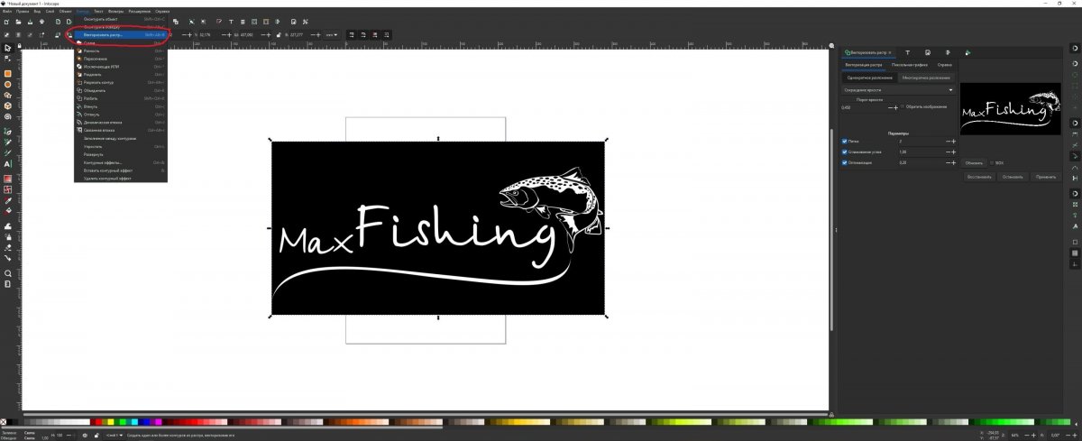This screenshot has width=1082, height=441.
Task: Select the Selector arrow tool
Action: click(x=8, y=48)
